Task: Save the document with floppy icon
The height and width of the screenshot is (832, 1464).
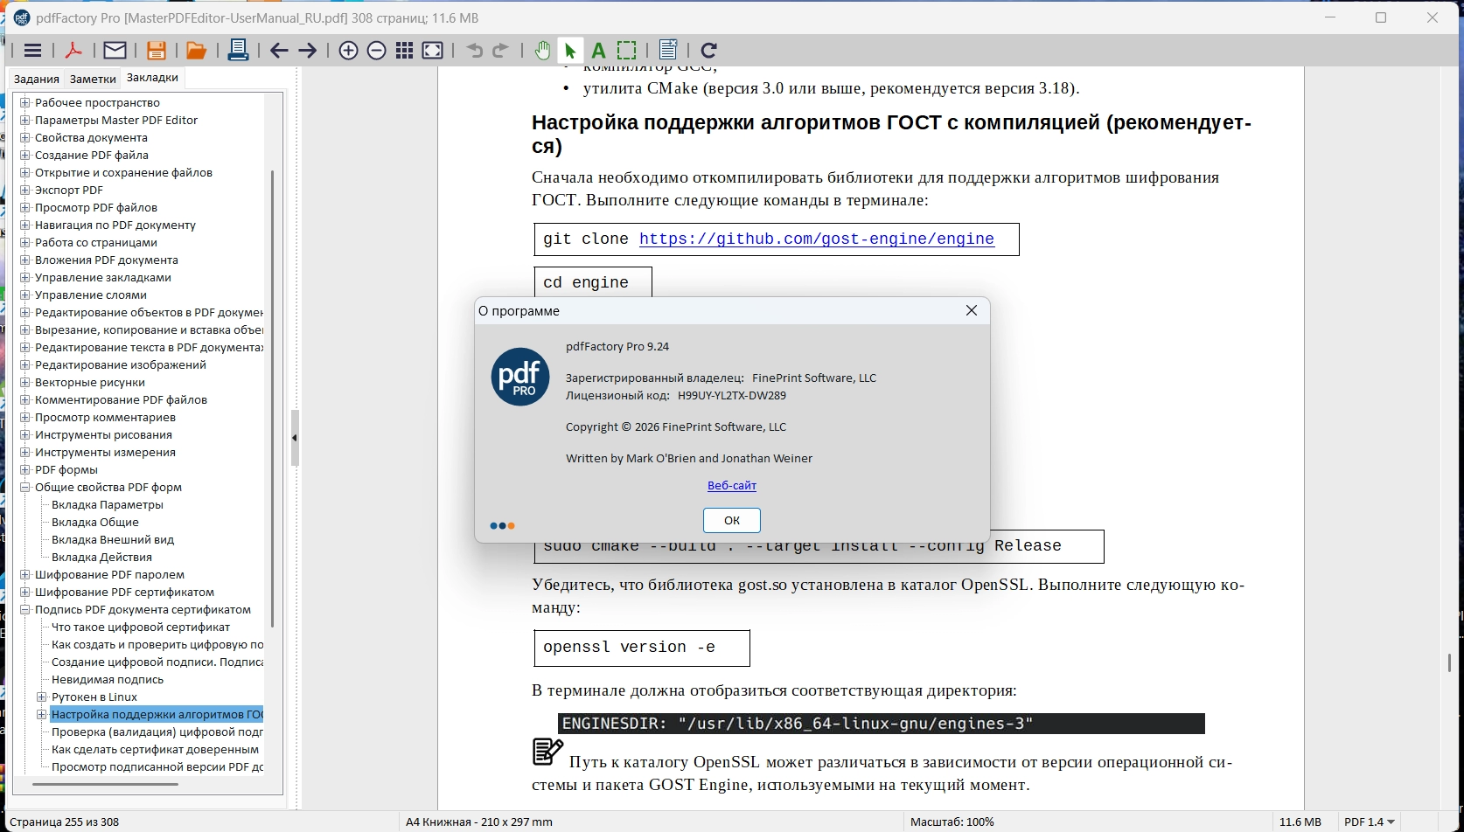Action: [156, 51]
